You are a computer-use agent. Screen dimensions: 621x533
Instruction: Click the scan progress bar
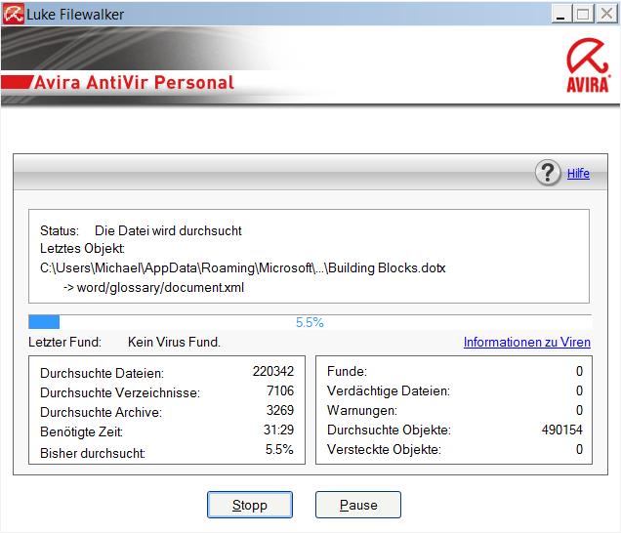click(310, 322)
